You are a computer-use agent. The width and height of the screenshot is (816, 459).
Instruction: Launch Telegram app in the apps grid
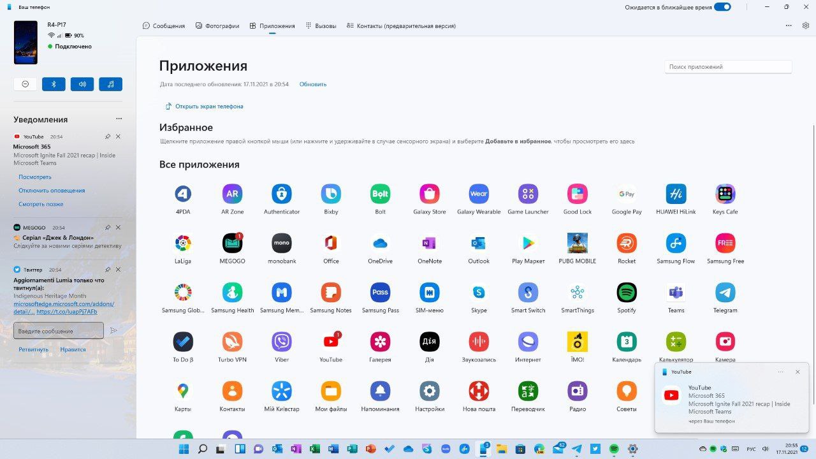[725, 293]
